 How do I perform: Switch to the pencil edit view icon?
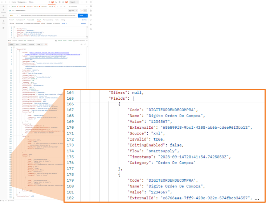tap(82, 11)
